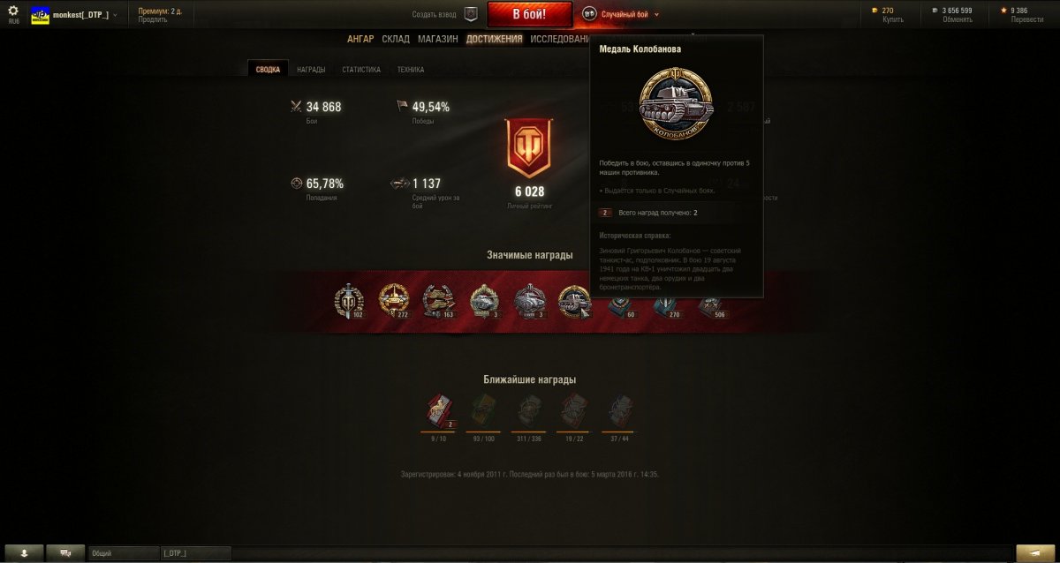Open the [_DTP_] clan chat channel tab

pyautogui.click(x=195, y=553)
